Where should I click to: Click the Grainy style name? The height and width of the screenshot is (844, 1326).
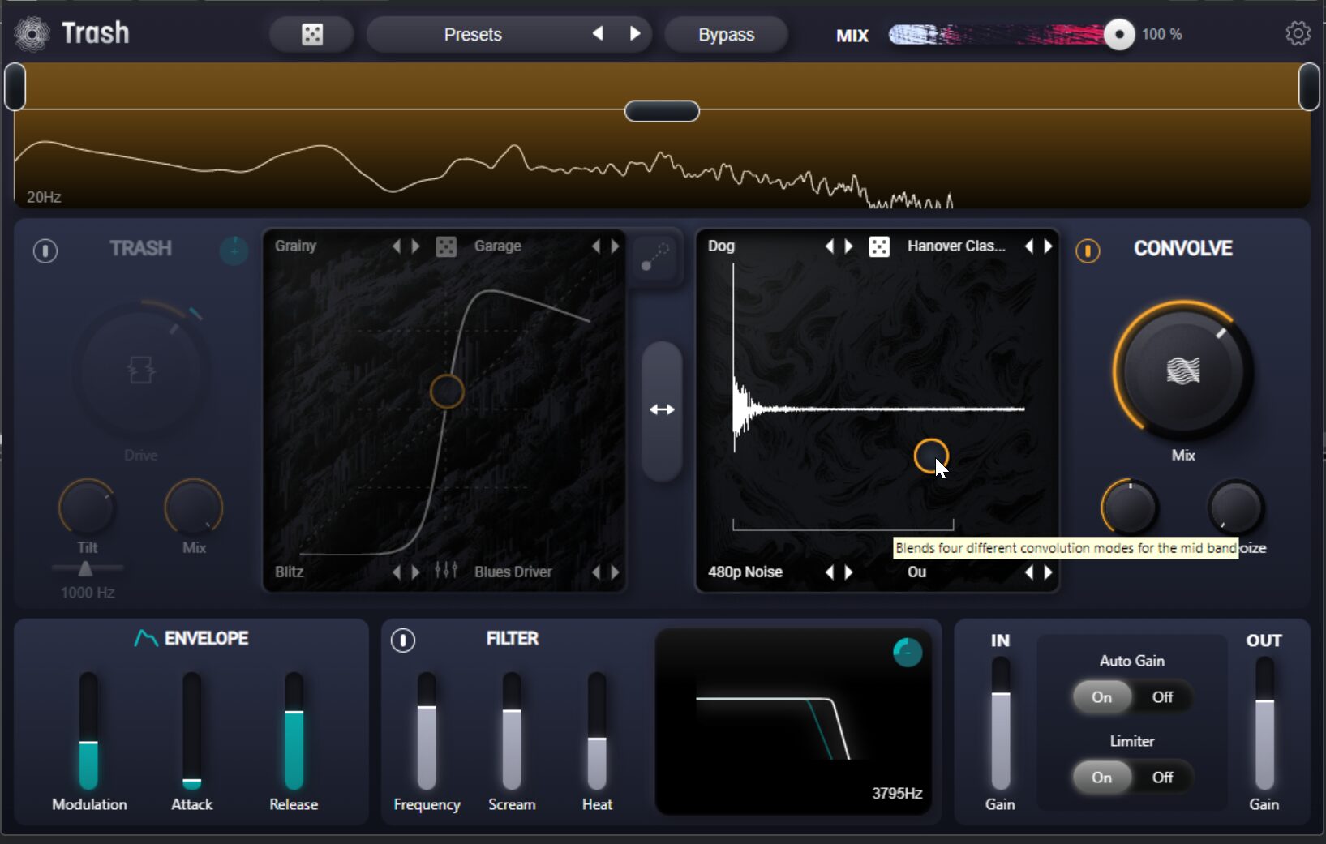pos(295,246)
